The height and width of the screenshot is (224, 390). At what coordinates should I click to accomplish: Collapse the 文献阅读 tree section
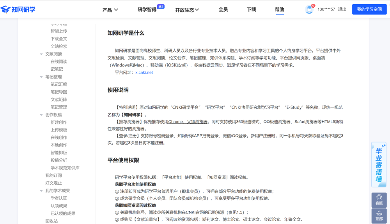(41, 54)
